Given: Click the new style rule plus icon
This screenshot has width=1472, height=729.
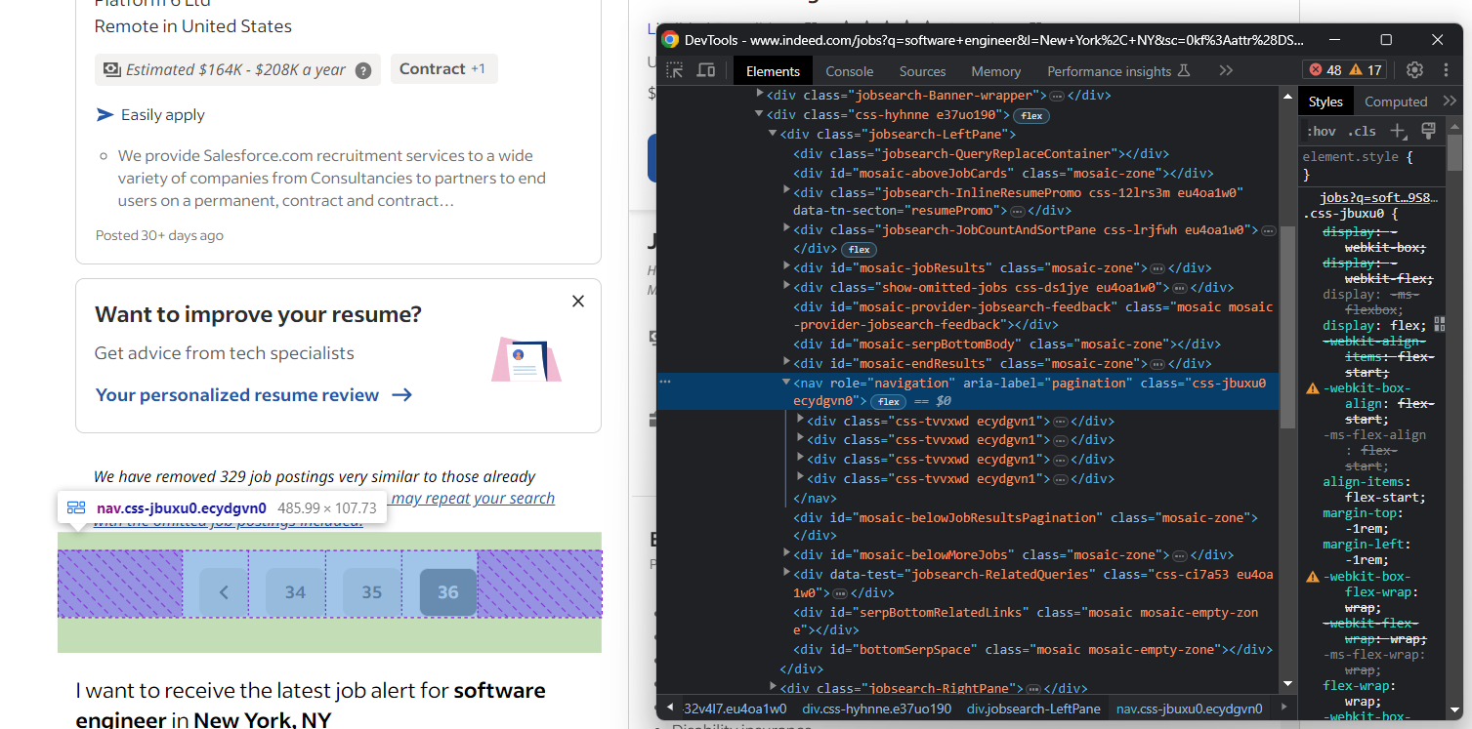Looking at the screenshot, I should pyautogui.click(x=1398, y=130).
